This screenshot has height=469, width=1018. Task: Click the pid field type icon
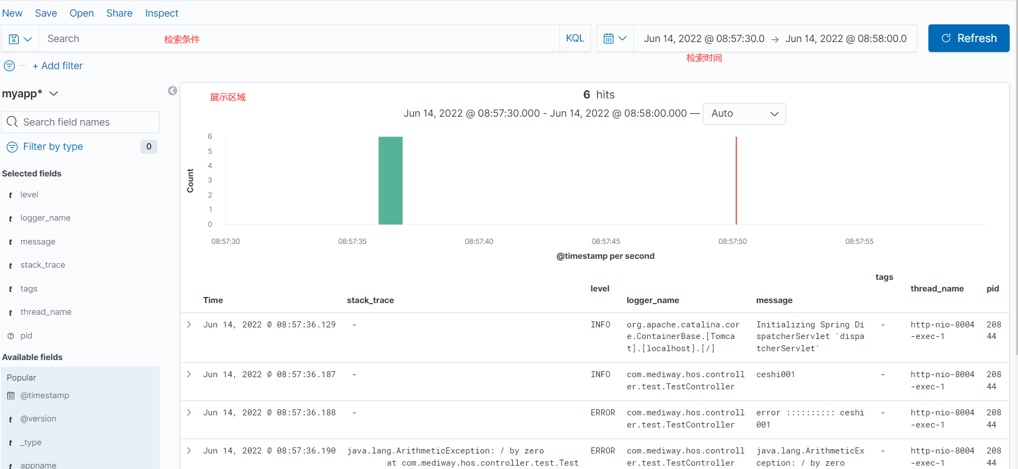[11, 336]
